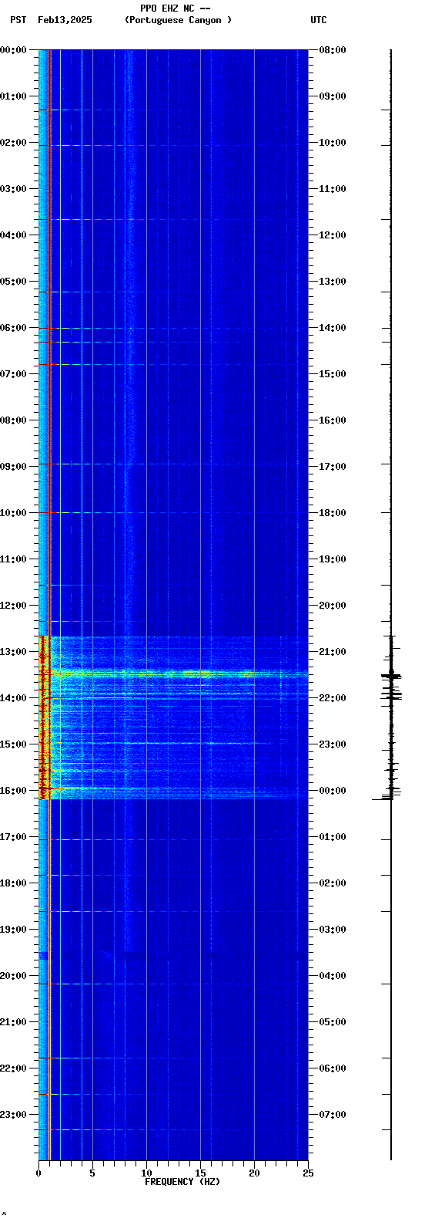Select the 04:00 PST time label
This screenshot has width=425, height=1222.
(x=14, y=235)
